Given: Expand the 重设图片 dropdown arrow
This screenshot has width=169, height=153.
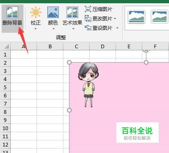Looking at the screenshot, I should 117,28.
